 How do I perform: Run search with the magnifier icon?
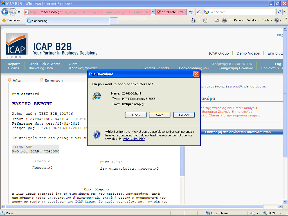coord(279,12)
